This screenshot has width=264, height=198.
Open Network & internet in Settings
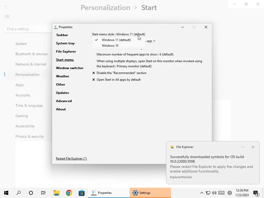click(x=31, y=64)
